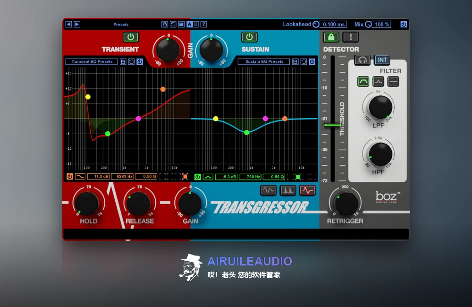Select the orange band selector square
472x307 pixels.
click(x=185, y=177)
